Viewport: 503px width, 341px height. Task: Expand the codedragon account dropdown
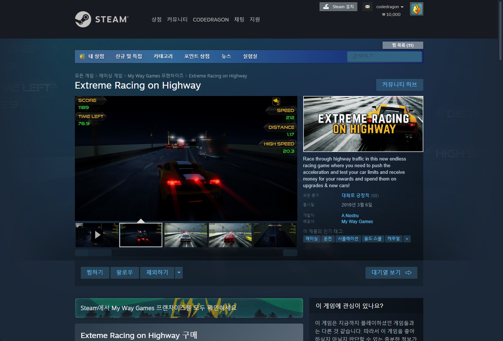click(390, 7)
